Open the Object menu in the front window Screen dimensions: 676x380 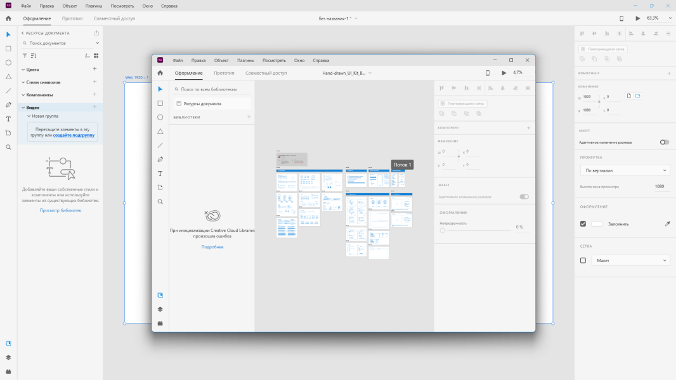tap(221, 61)
